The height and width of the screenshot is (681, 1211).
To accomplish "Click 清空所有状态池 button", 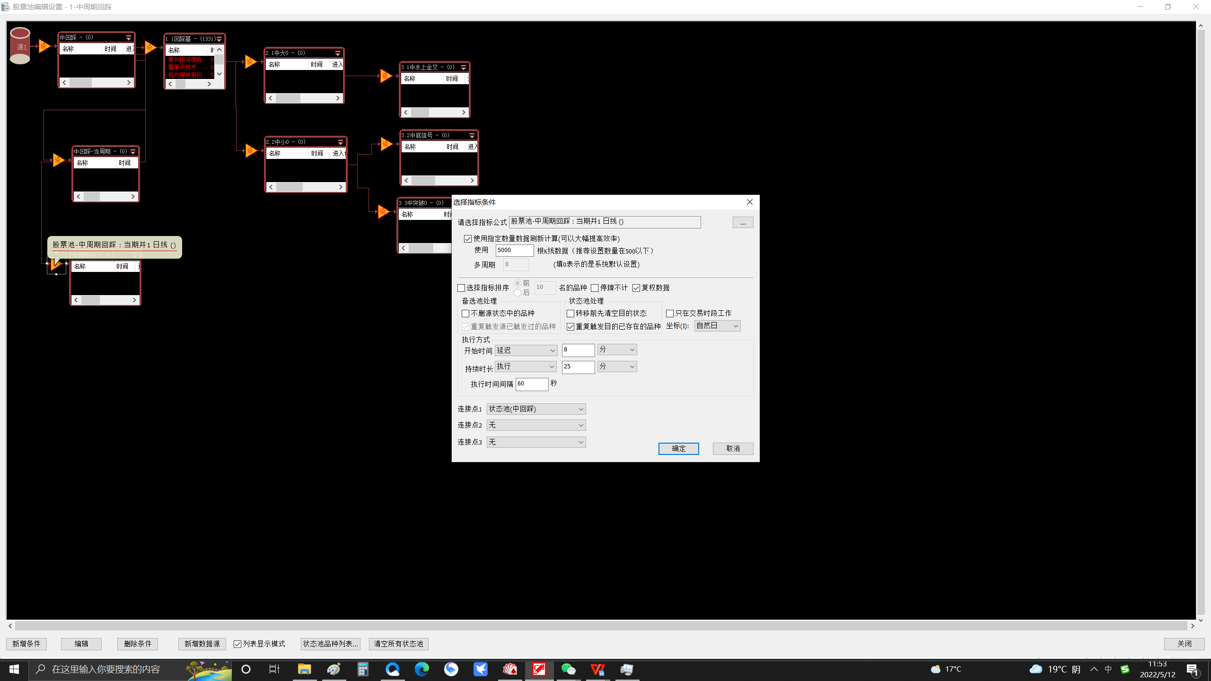I will [x=398, y=644].
